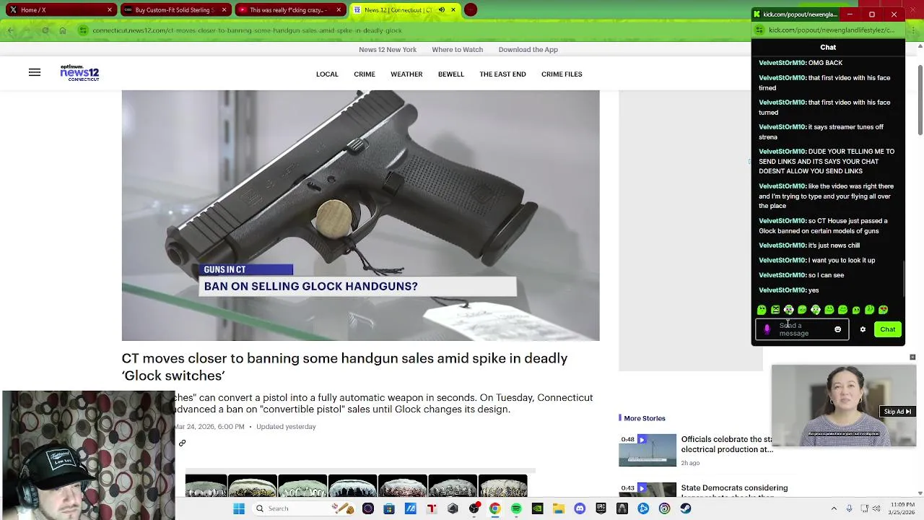Open THE EAST END section
This screenshot has height=520, width=924.
point(502,74)
